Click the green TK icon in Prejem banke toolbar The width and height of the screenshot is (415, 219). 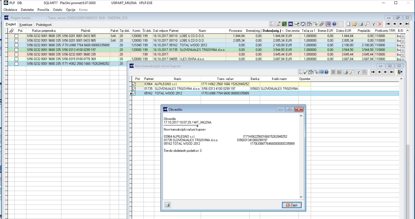tap(285, 24)
